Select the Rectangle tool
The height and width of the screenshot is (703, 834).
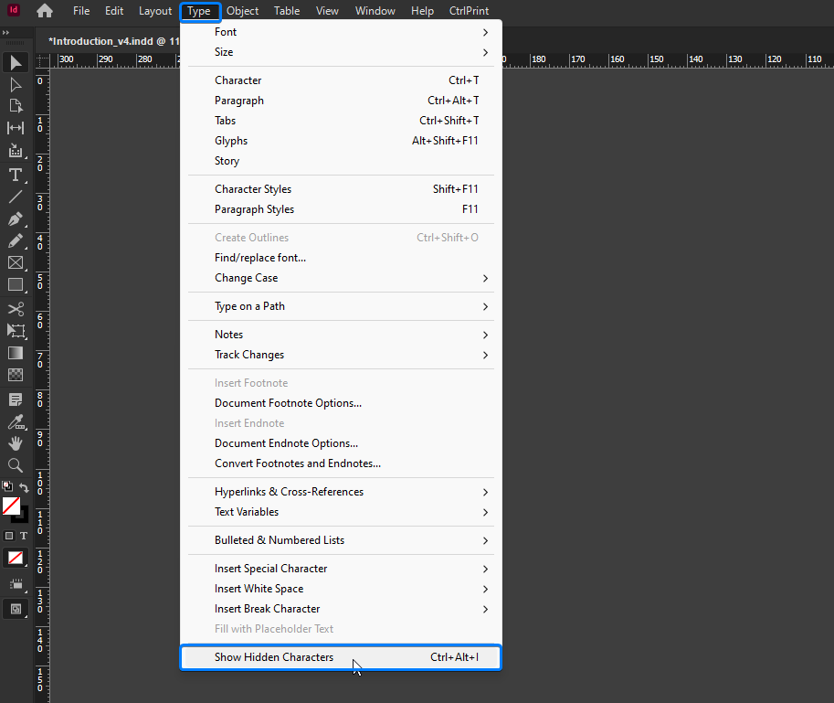point(16,284)
